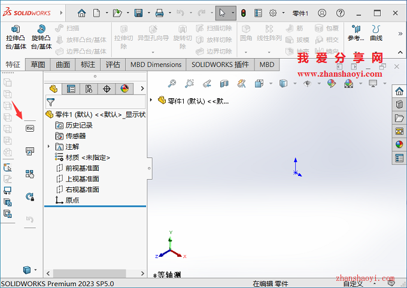Select 材质 <未指定> material item

tap(83, 157)
